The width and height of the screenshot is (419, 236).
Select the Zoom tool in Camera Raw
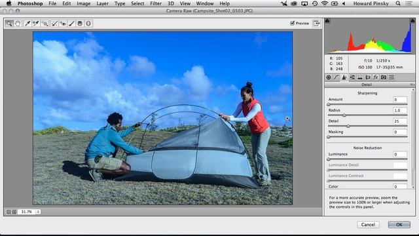coord(9,24)
